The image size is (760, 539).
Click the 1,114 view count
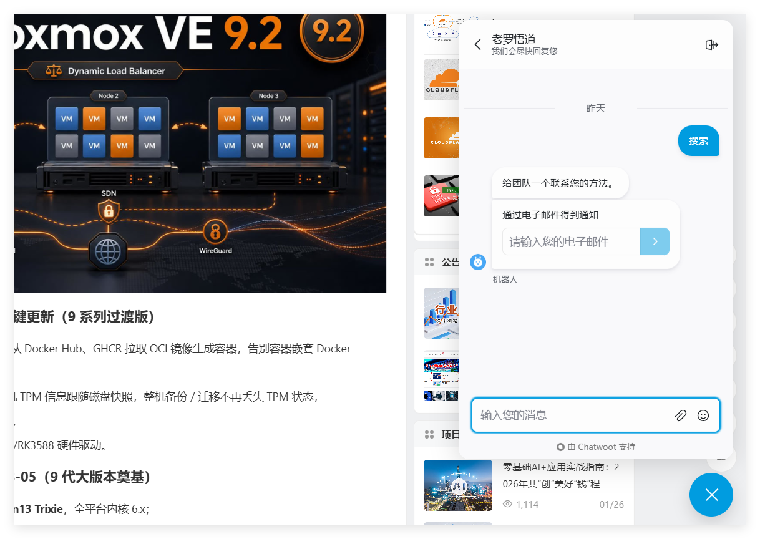point(527,505)
